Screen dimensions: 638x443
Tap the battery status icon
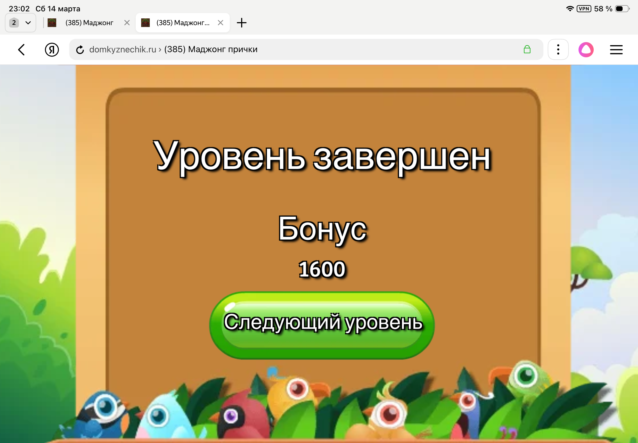pos(622,9)
